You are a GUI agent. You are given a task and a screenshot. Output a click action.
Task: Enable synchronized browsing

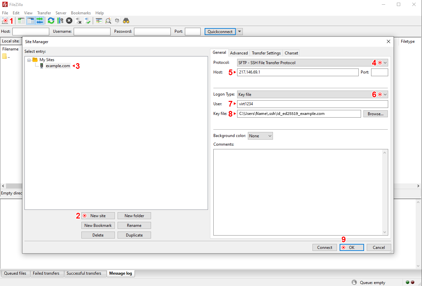(x=117, y=20)
